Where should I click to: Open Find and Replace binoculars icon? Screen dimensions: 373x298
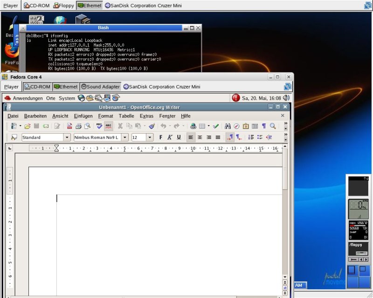click(x=228, y=126)
